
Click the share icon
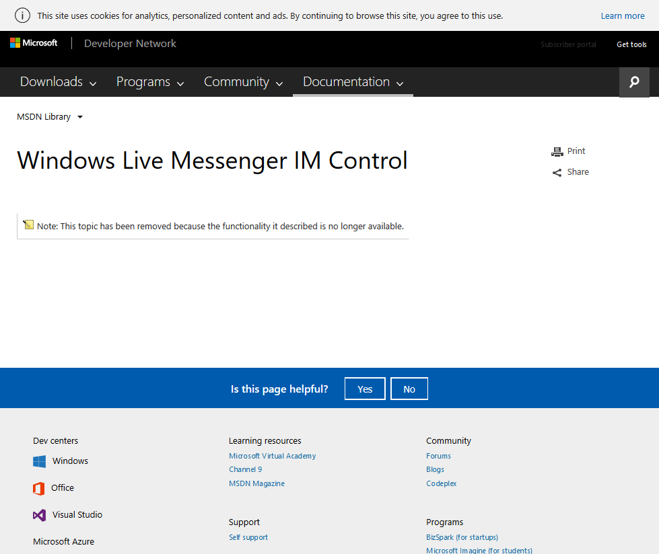[x=557, y=173]
